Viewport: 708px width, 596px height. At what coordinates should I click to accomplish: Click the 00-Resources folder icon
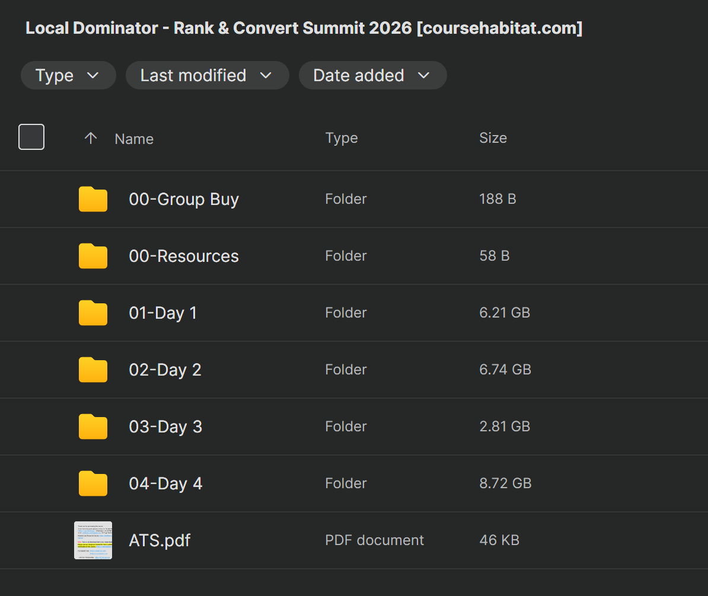(x=93, y=256)
